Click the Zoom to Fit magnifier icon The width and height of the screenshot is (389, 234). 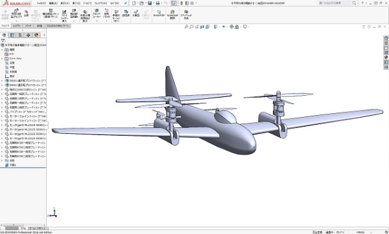click(x=186, y=27)
